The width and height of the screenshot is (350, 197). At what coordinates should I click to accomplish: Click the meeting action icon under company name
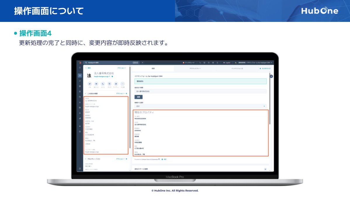click(x=116, y=84)
